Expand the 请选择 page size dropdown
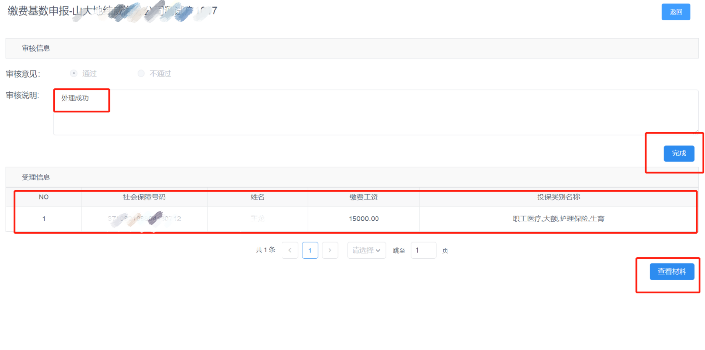The height and width of the screenshot is (350, 705). pos(366,250)
